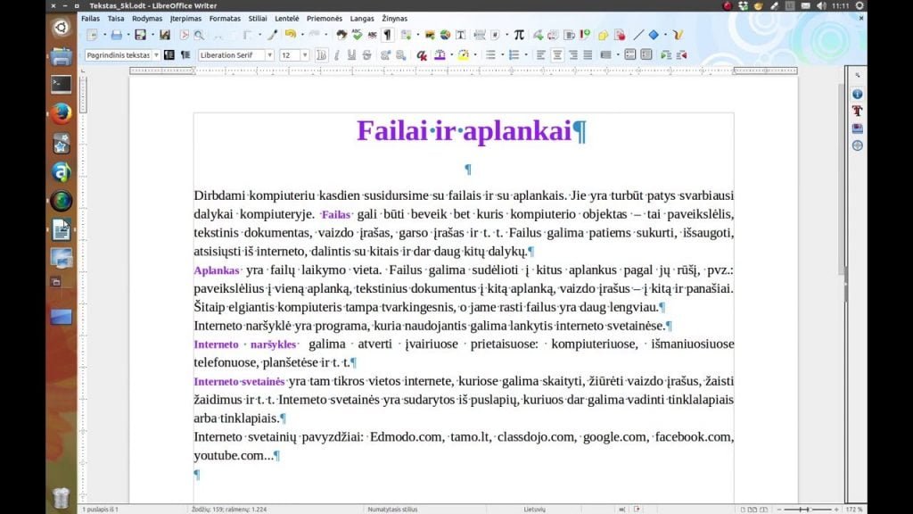The height and width of the screenshot is (514, 913).
Task: Click the Highlighting Color icon
Action: (x=463, y=55)
